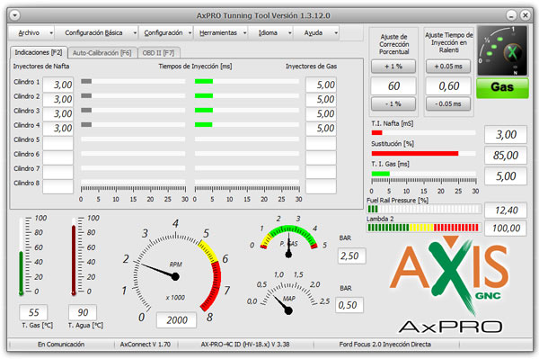Click the Lambda 2 colored level bar
Viewport: 539px width, 359px height.
click(x=423, y=227)
